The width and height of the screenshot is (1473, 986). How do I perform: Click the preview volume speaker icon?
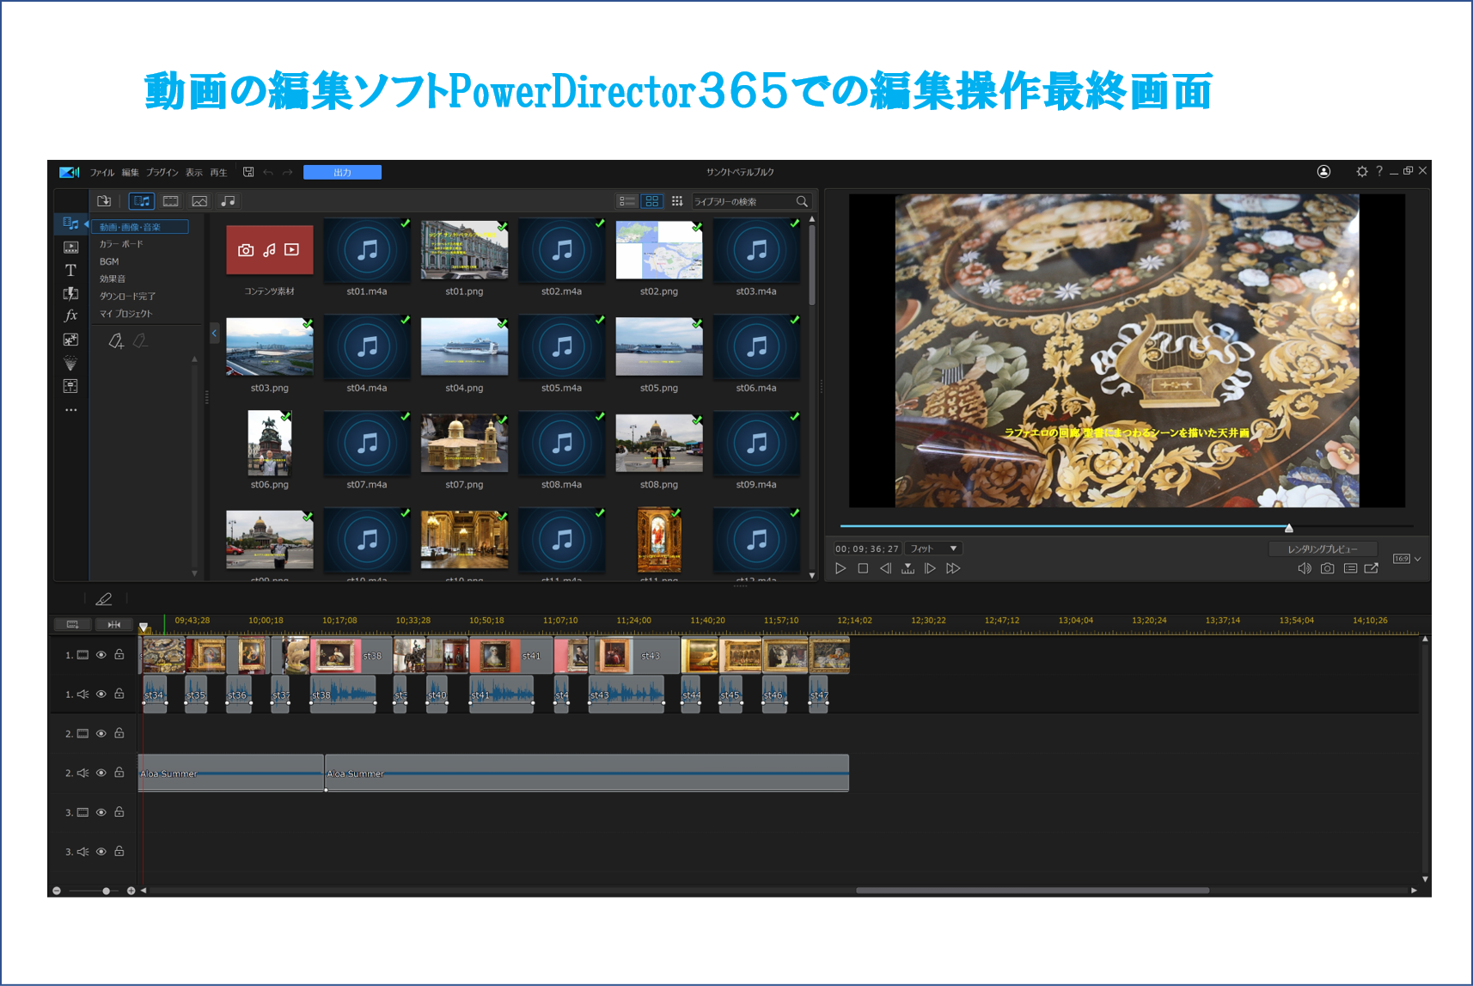click(1305, 568)
